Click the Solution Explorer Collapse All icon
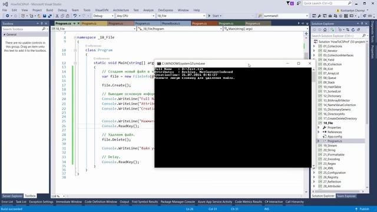Image resolution: width=377 pixels, height=212 pixels. pos(359,30)
